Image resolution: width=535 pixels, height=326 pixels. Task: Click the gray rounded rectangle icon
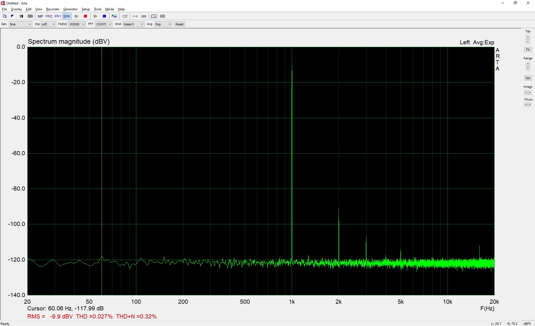pyautogui.click(x=163, y=16)
